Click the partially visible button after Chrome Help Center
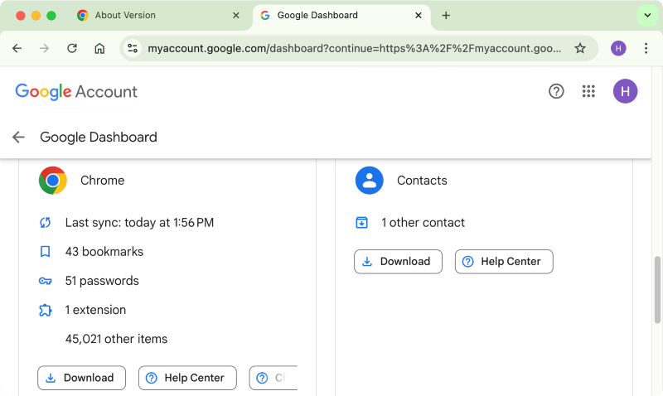This screenshot has width=663, height=396. [273, 378]
